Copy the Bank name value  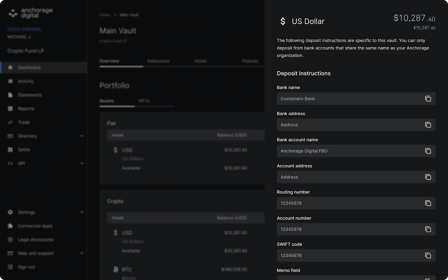coord(428,99)
